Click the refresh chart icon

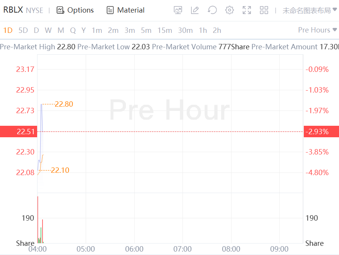tap(212, 10)
